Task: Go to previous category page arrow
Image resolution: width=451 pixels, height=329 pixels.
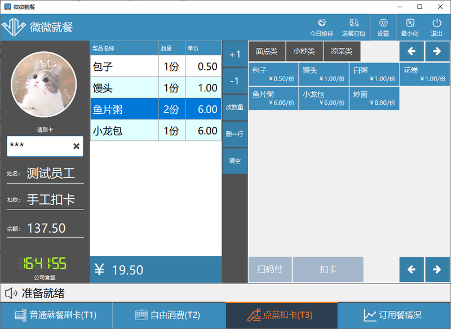Action: 412,51
